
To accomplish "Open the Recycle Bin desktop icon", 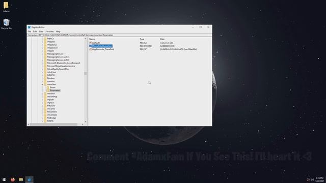I will (x=6, y=24).
